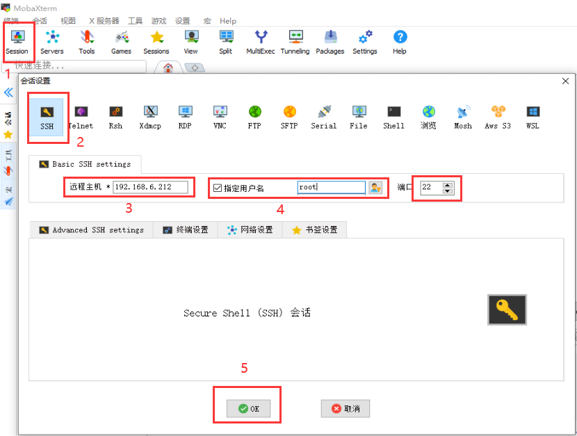
Task: Select the RDP session type
Action: point(185,118)
